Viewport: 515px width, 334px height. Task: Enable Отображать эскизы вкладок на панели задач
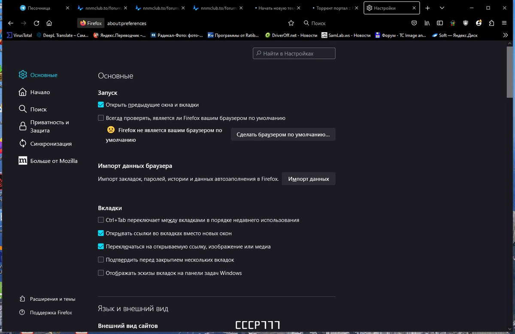click(101, 273)
